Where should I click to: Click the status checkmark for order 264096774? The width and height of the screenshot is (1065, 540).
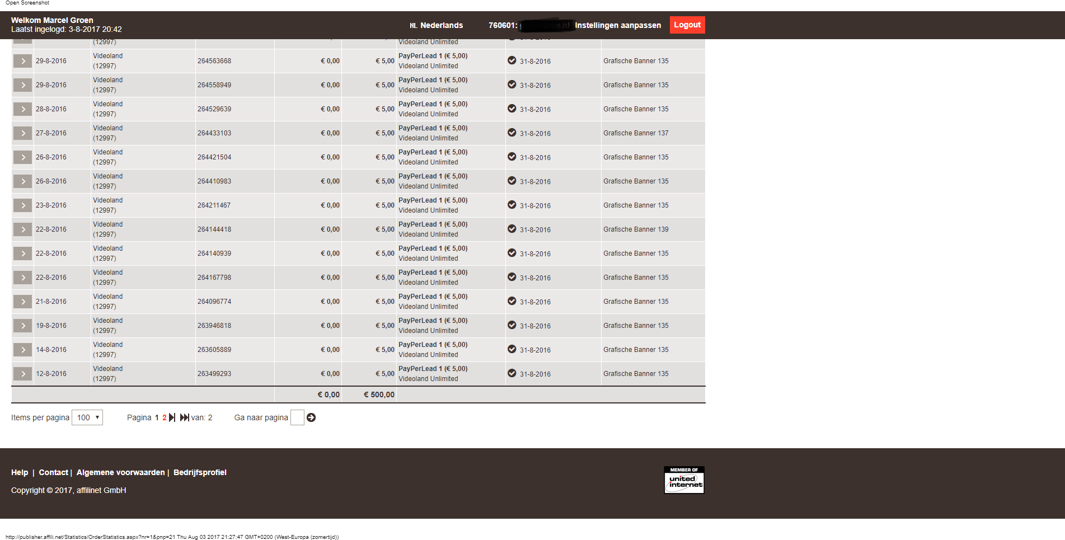tap(512, 301)
